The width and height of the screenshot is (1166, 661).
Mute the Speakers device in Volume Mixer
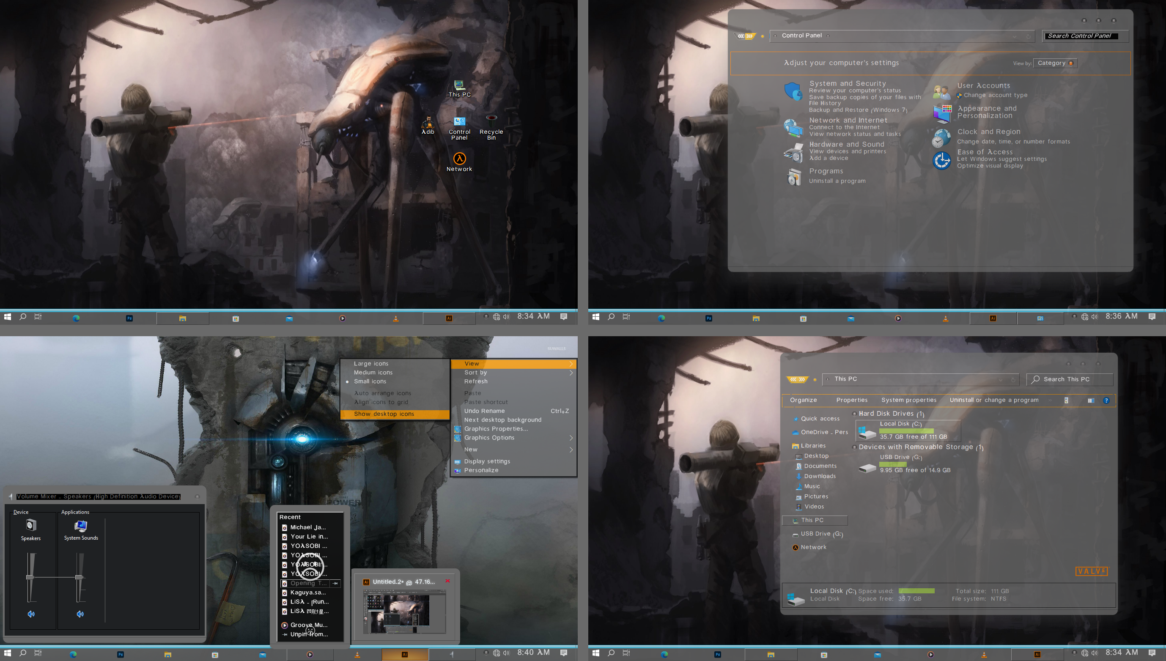click(x=31, y=614)
